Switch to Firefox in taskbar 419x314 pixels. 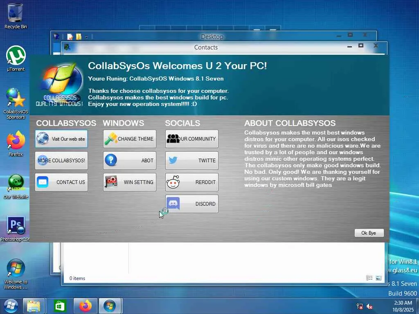(85, 306)
